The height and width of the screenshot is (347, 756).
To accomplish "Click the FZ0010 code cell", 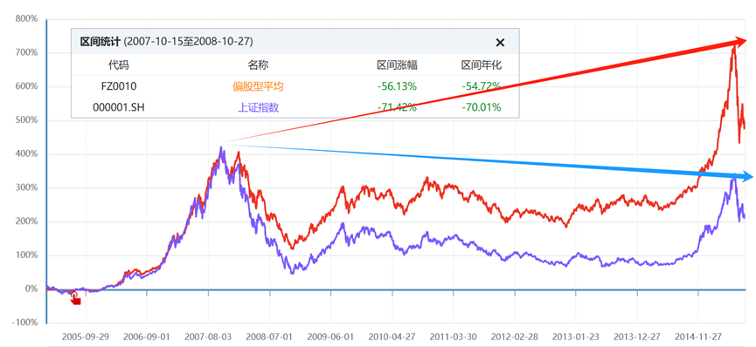I will 118,86.
